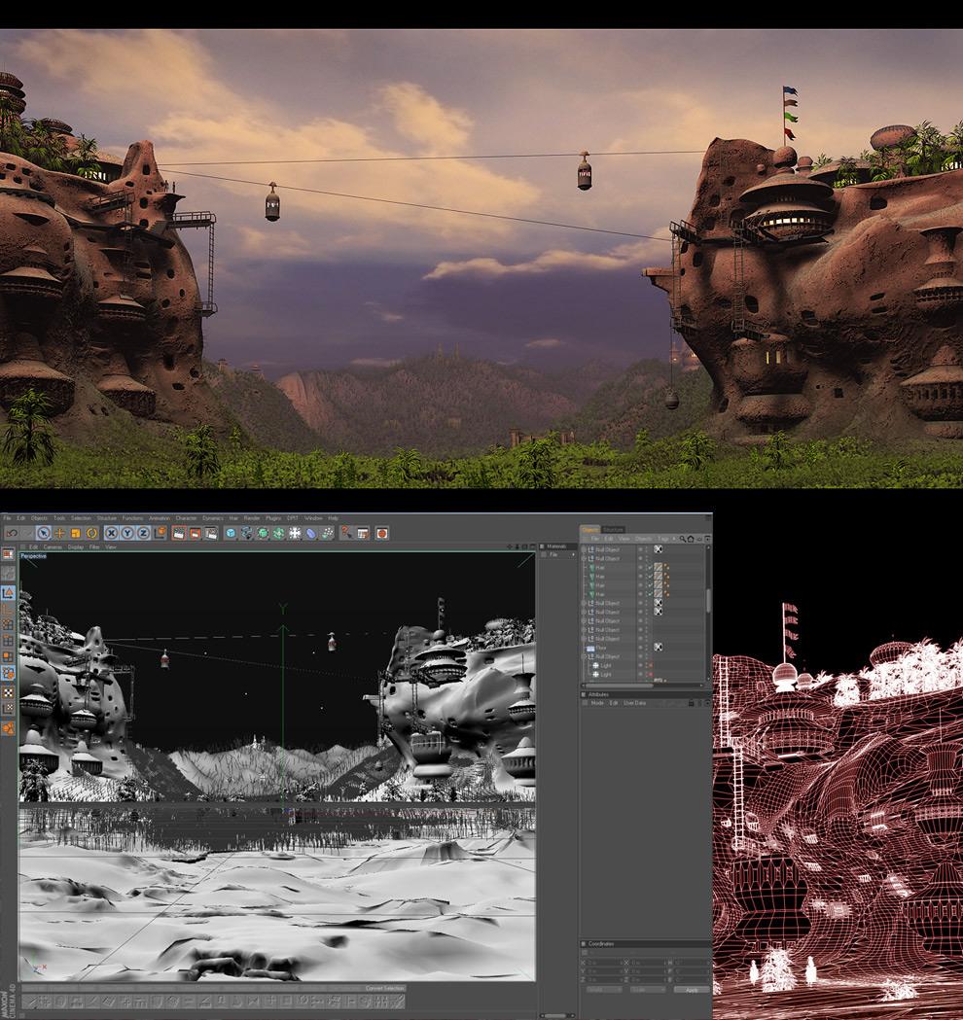The height and width of the screenshot is (1020, 963).
Task: Click the Object Manager horizontal scrollbar
Action: point(618,685)
